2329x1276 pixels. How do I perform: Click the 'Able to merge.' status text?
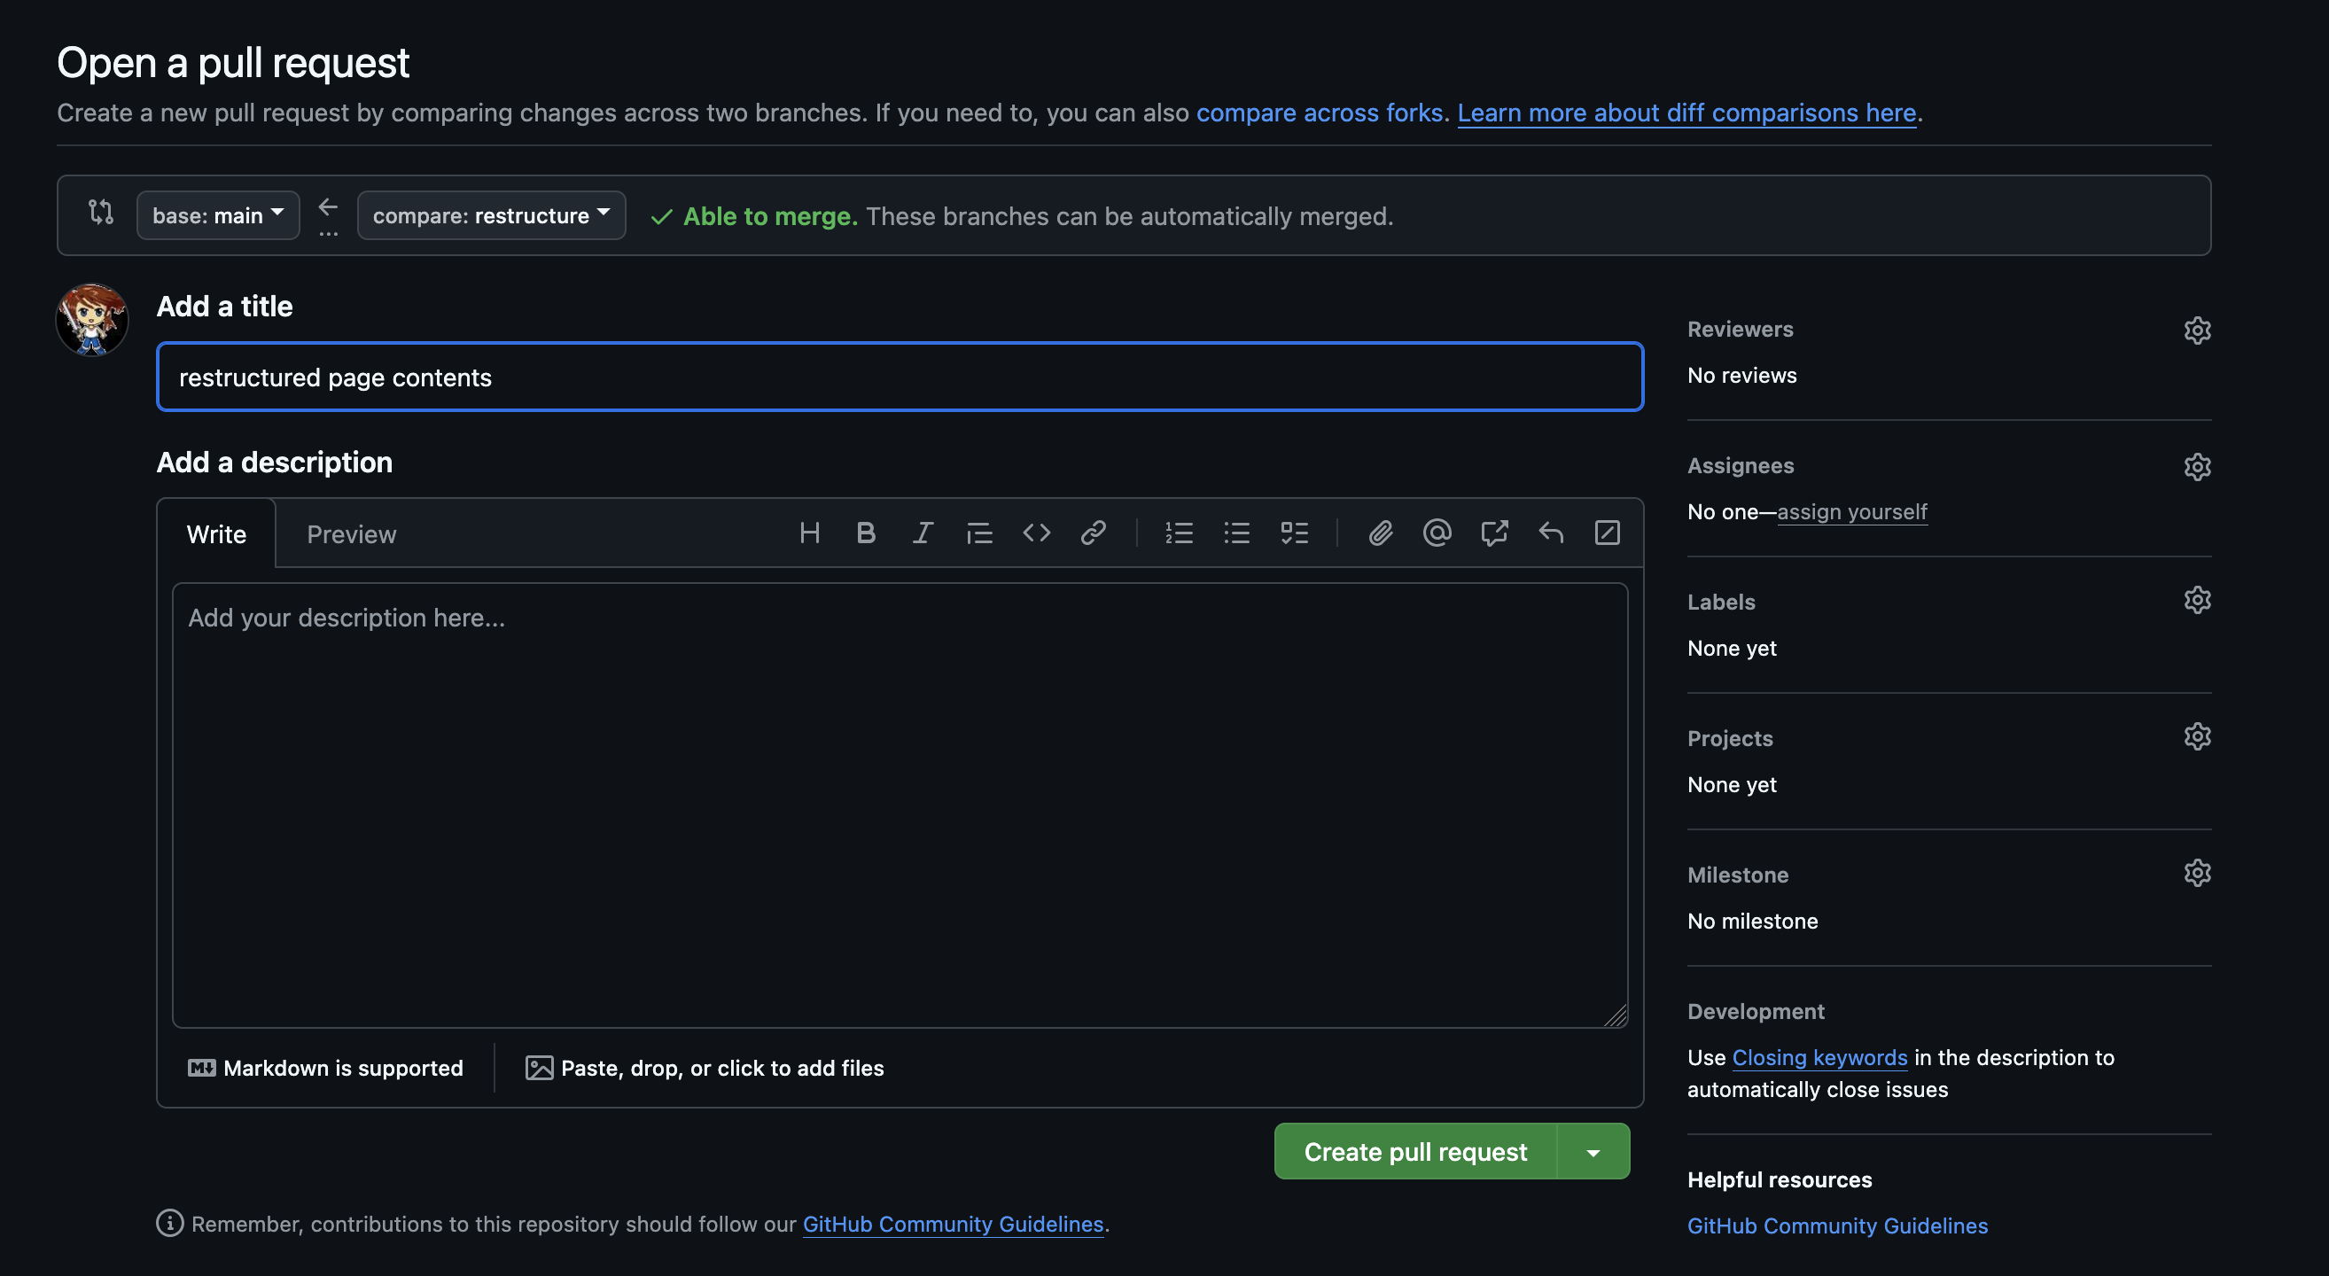click(x=770, y=216)
